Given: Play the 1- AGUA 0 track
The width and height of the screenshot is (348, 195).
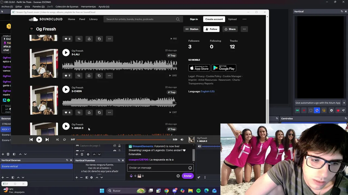Looking at the screenshot, I should [x=66, y=126].
